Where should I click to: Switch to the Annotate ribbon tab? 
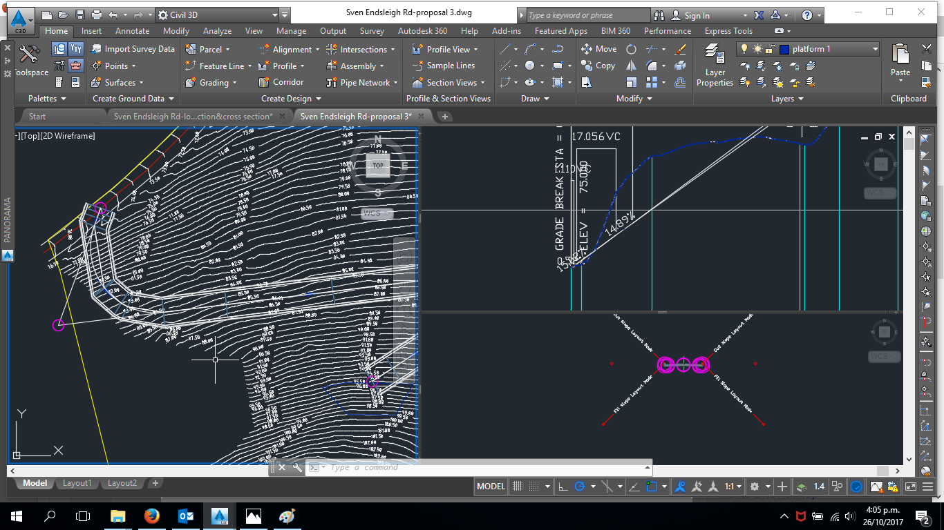click(x=132, y=31)
